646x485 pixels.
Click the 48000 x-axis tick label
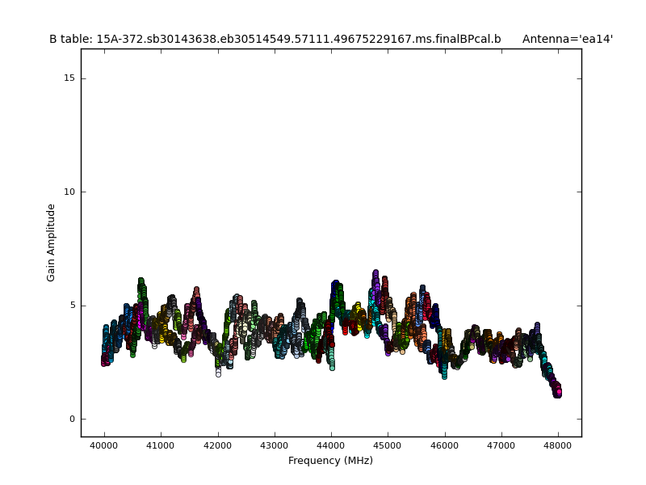pos(557,445)
